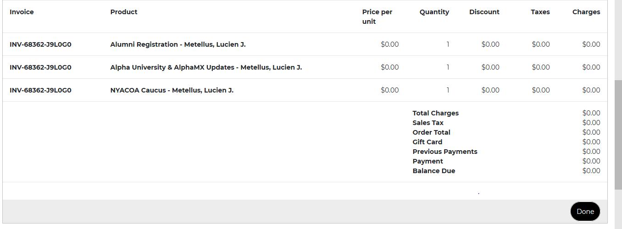Image resolution: width=622 pixels, height=229 pixels.
Task: Open NYACOA Caucus - Metellus, Lucien J. product
Action: coord(172,90)
